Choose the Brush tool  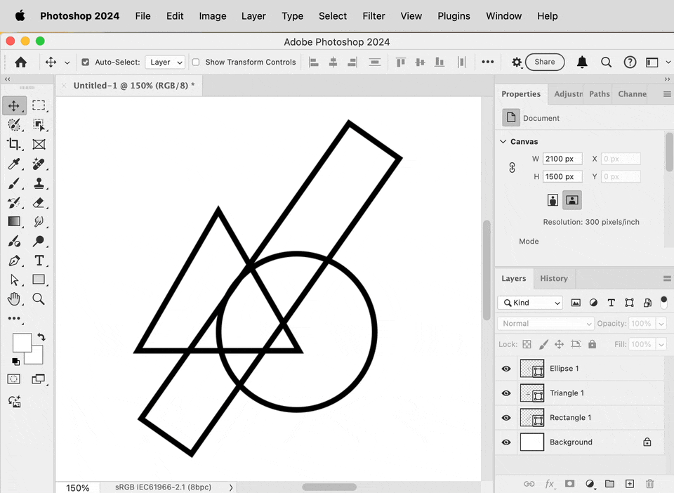(x=14, y=183)
